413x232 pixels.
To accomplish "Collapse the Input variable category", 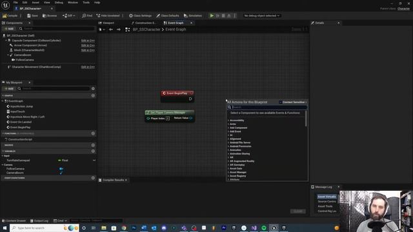I will 3,156.
